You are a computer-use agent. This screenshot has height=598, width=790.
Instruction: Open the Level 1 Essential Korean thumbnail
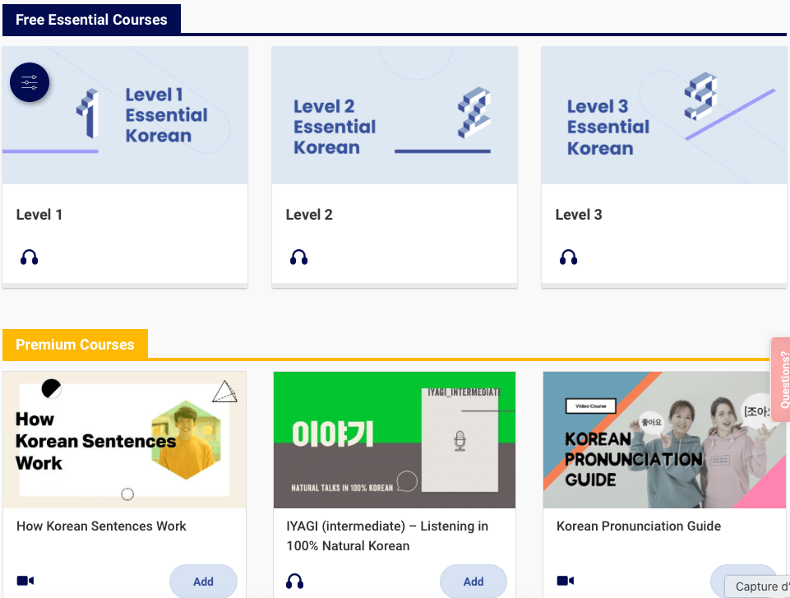(x=125, y=115)
